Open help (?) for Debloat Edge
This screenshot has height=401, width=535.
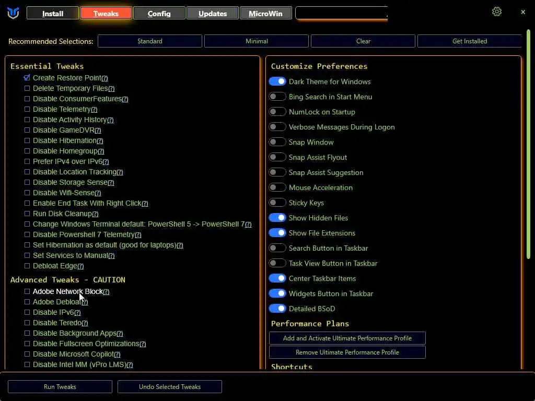coord(80,266)
